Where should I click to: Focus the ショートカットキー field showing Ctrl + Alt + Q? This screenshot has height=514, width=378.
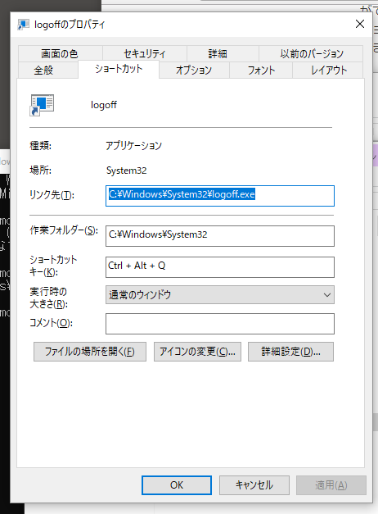click(x=220, y=267)
